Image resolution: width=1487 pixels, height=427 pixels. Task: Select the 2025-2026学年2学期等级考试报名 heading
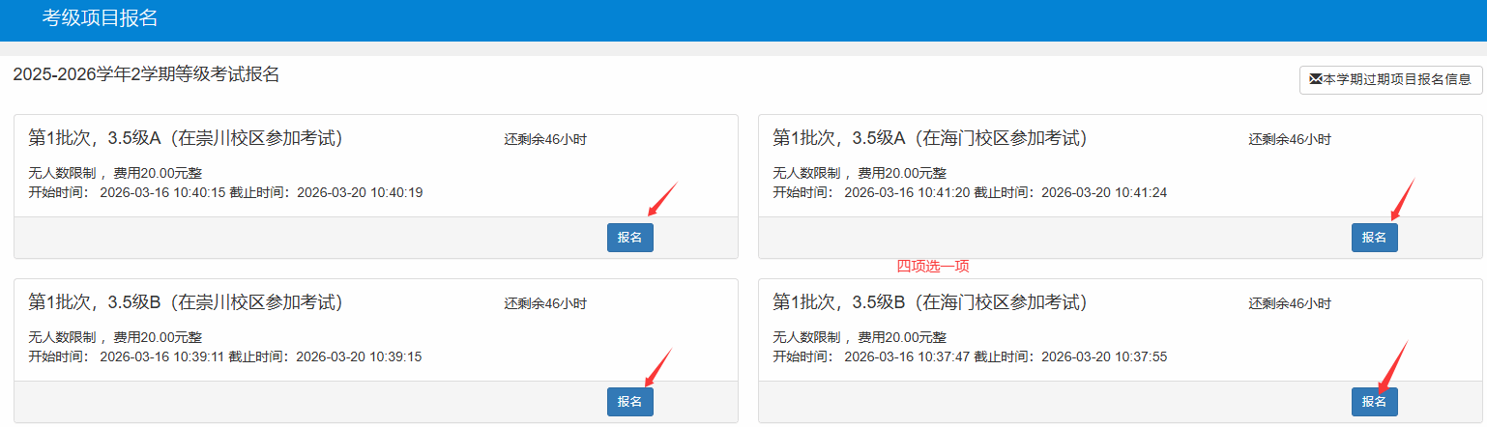[x=146, y=74]
